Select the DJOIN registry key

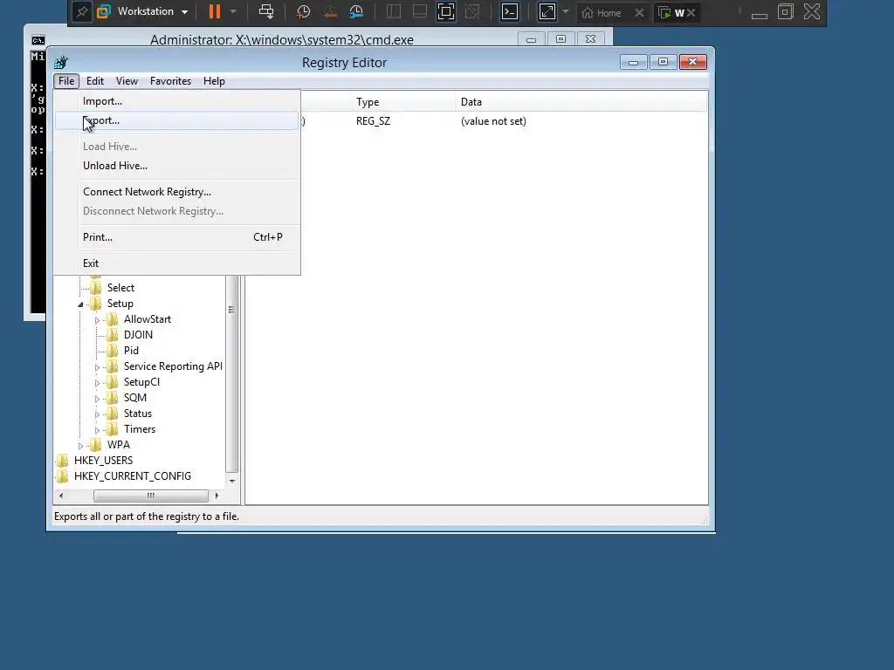[138, 335]
